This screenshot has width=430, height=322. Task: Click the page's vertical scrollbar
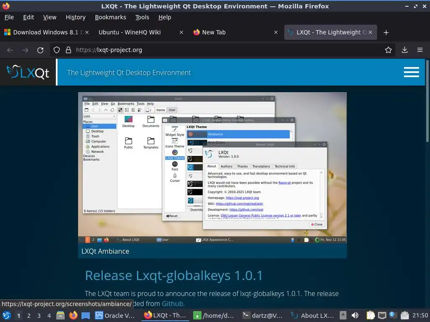427,101
